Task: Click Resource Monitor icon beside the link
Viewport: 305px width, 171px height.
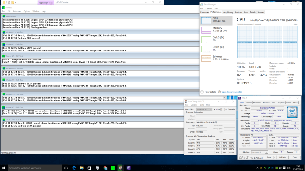Action: pos(219,92)
